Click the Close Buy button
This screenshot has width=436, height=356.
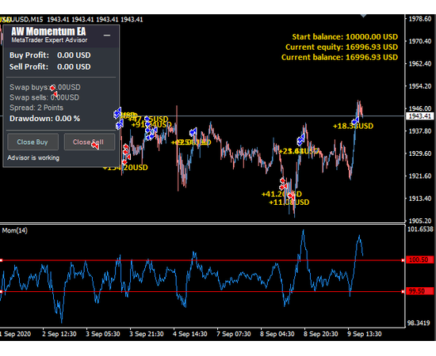(33, 142)
